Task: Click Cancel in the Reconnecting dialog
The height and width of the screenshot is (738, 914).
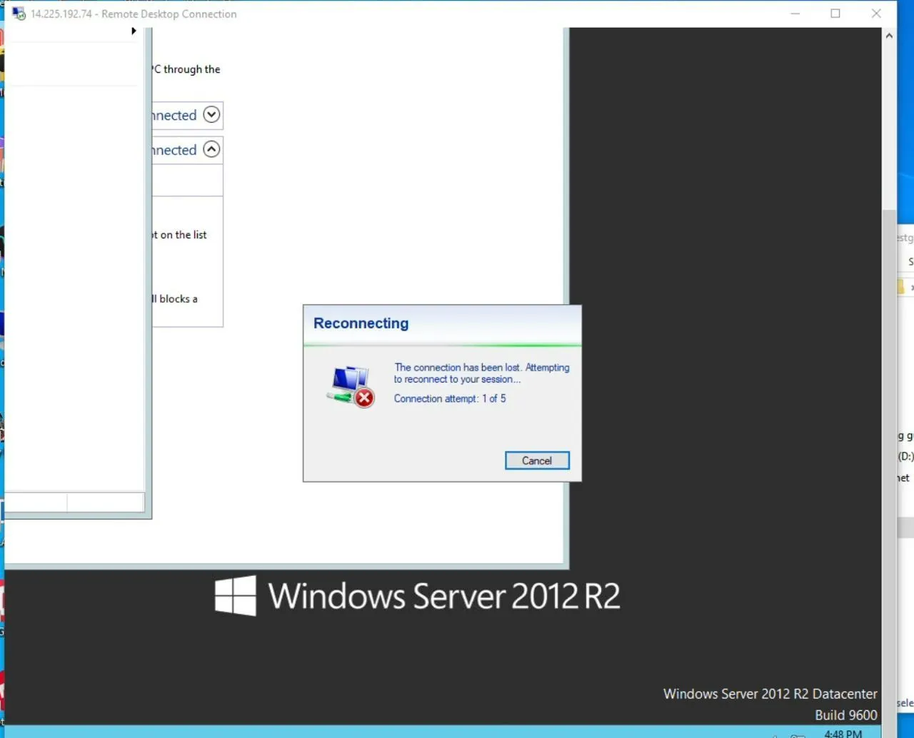Action: point(537,460)
